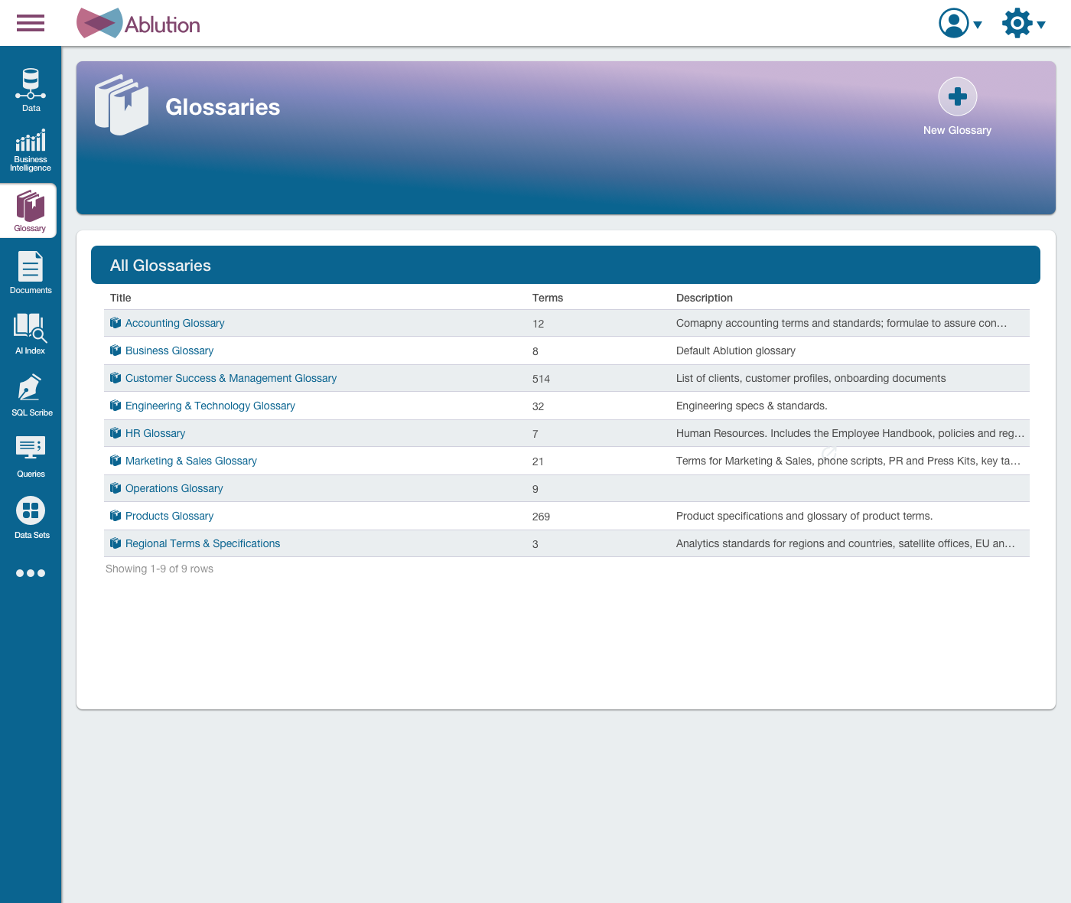Click the All Glossaries panel header
Image resolution: width=1071 pixels, height=903 pixels.
click(x=565, y=265)
